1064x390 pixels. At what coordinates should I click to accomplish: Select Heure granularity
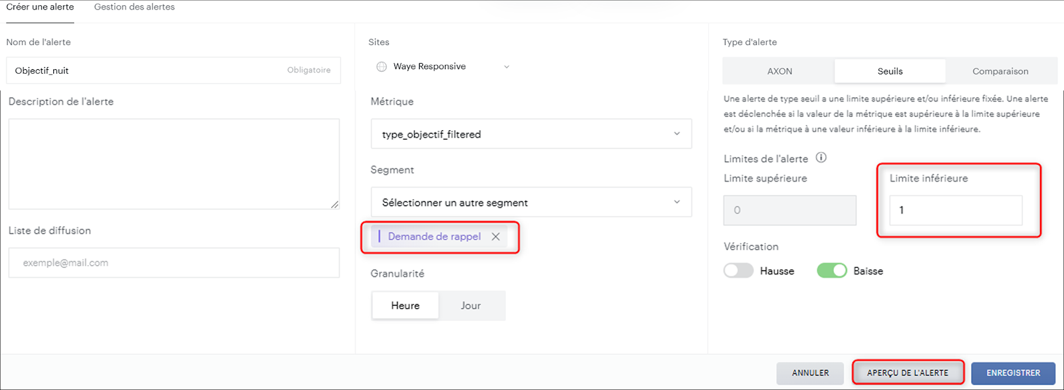click(405, 306)
